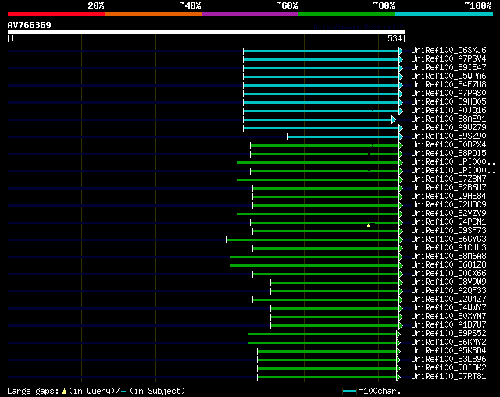Select UniRef100_Q8IDK2 hit
The image size is (500, 397).
click(x=448, y=368)
